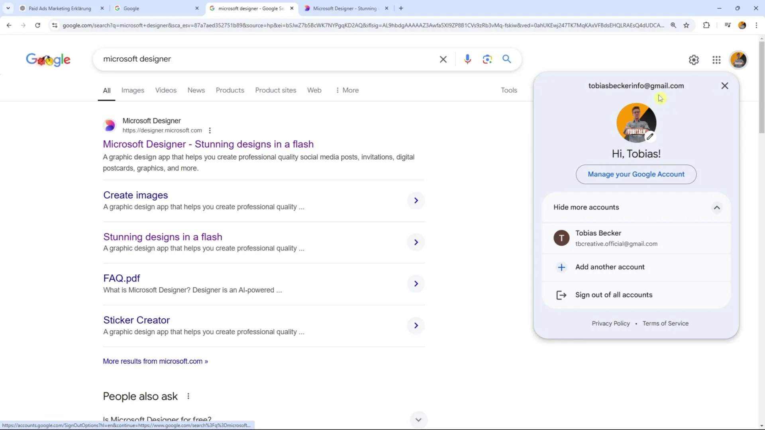Open Chrome profile avatar in toolbar
The height and width of the screenshot is (430, 765).
[x=742, y=25]
